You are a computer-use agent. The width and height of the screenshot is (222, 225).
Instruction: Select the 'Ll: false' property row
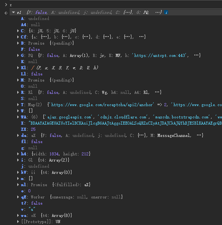(32, 74)
